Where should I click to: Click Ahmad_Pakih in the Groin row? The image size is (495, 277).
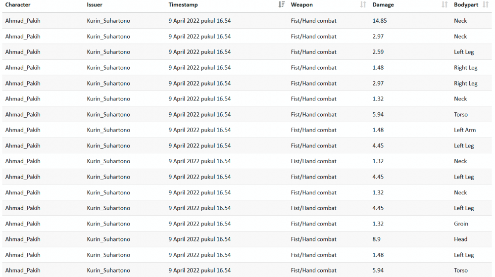click(23, 224)
